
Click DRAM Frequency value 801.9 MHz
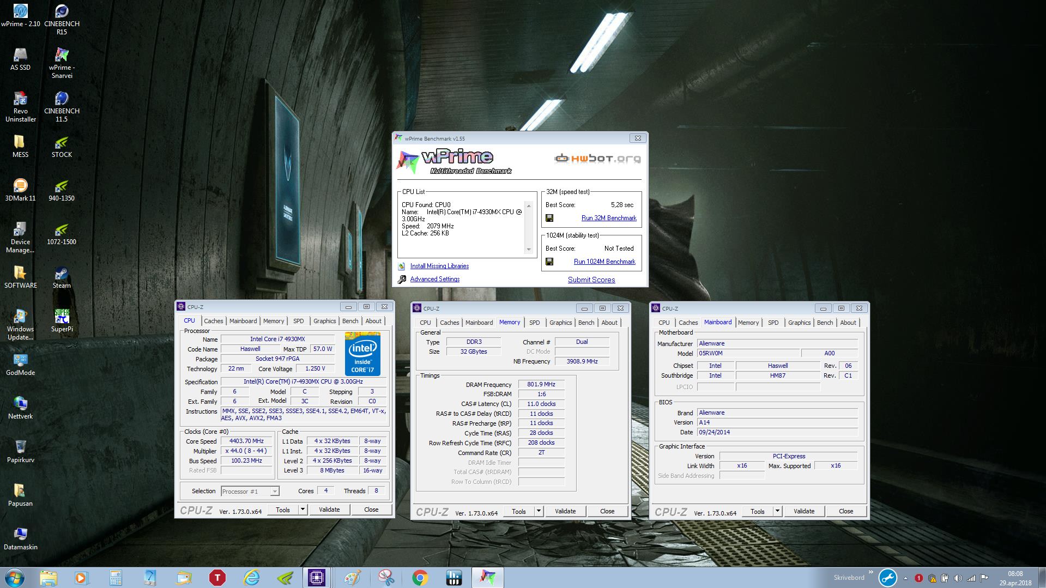541,385
